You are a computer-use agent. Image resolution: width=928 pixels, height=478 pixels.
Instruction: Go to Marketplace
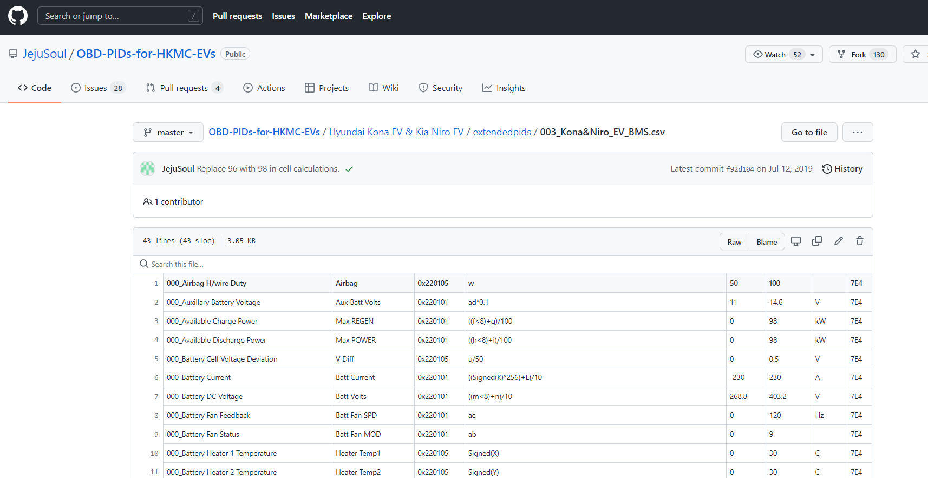[329, 16]
